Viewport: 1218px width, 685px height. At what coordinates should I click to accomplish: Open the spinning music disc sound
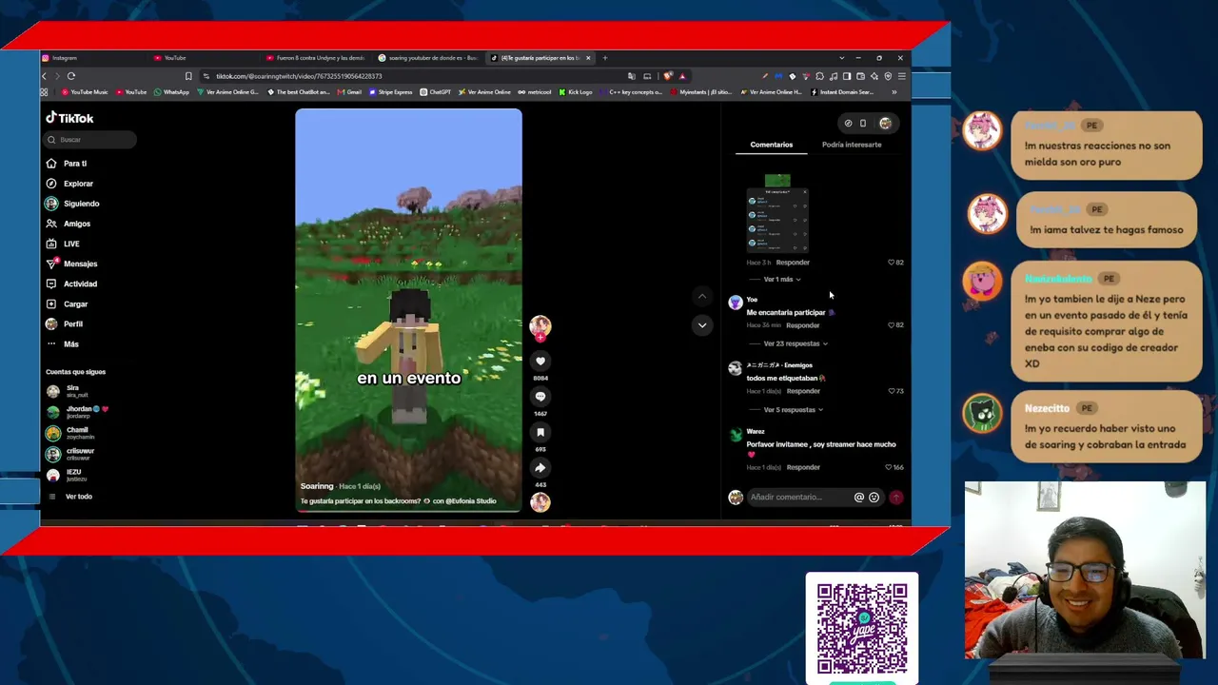click(x=540, y=501)
